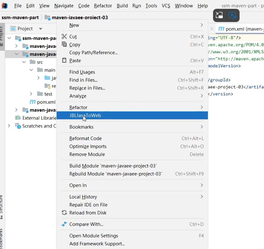This screenshot has width=264, height=249.
Task: Expand the New submenu arrow
Action: 202,25
